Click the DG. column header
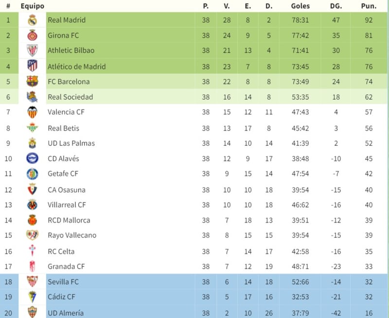Viewport: 389px width, 318px height. point(336,6)
